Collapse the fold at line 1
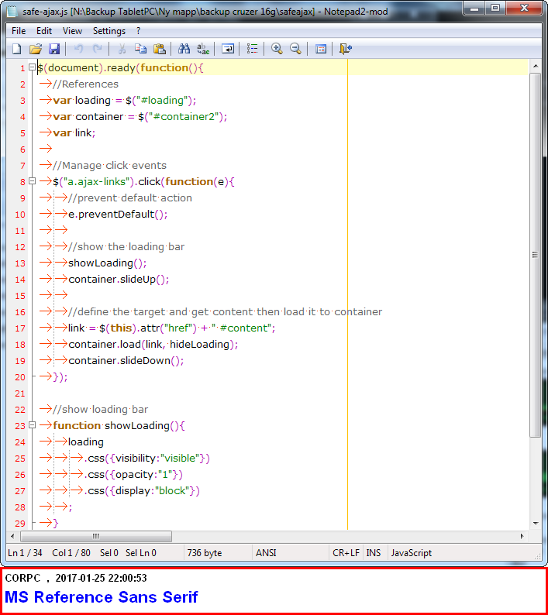The image size is (548, 615). 32,68
